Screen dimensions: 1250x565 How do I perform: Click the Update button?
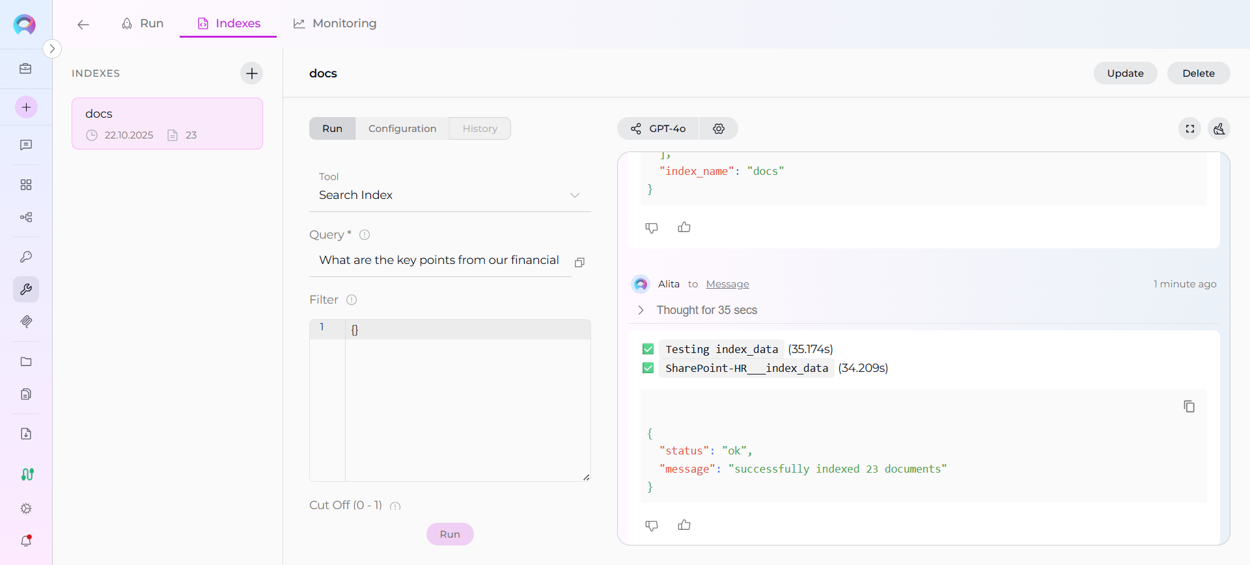tap(1125, 73)
